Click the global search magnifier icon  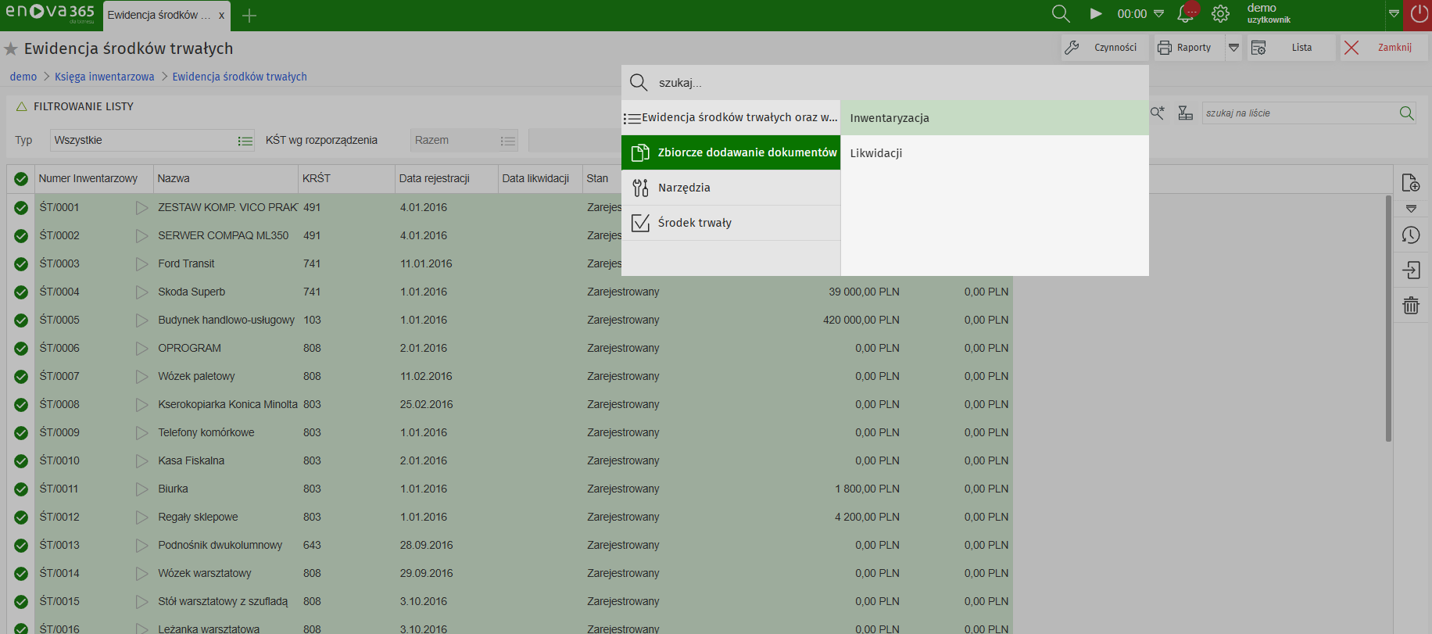click(1061, 14)
